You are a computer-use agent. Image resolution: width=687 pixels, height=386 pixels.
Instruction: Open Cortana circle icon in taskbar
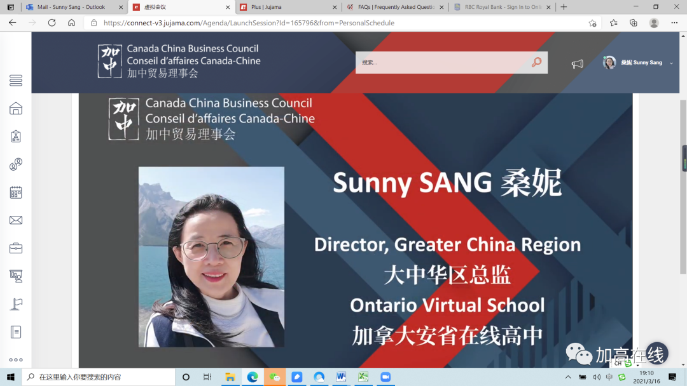[186, 377]
